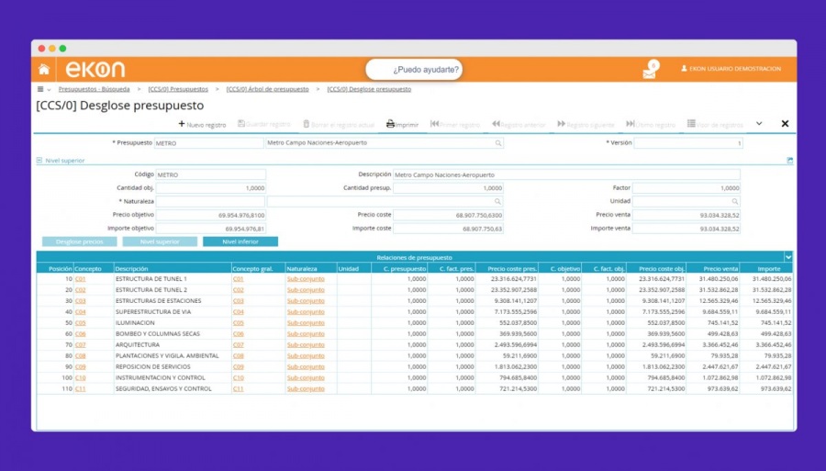Click search icon in Presupuesto description field
The height and width of the screenshot is (471, 826).
(497, 143)
